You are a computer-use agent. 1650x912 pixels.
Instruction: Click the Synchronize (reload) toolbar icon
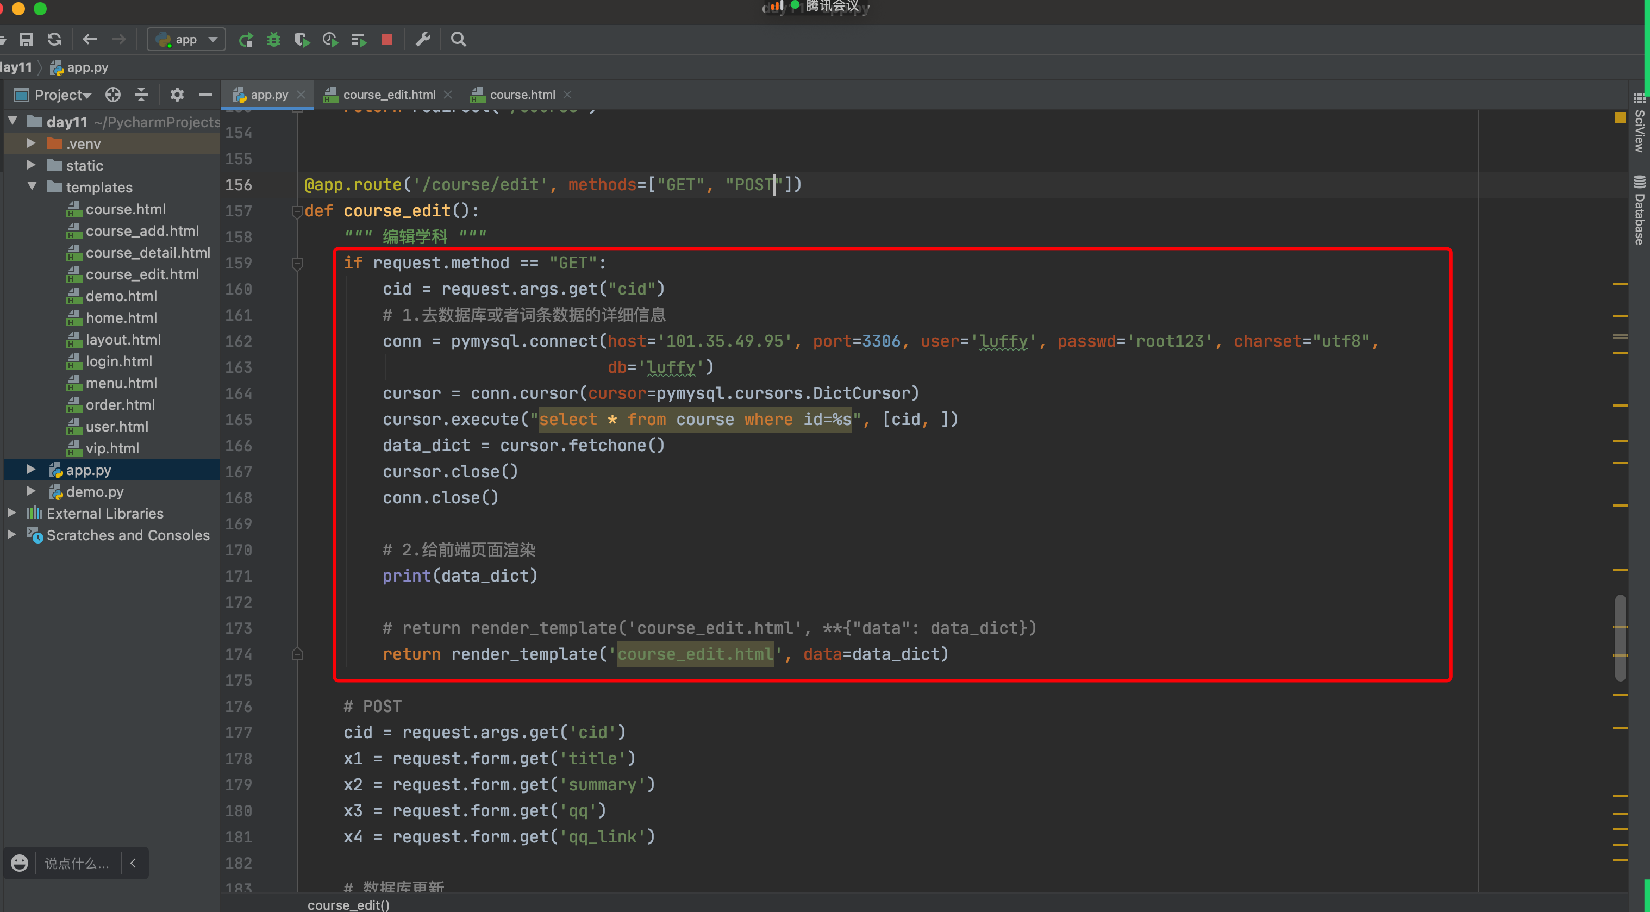point(54,40)
